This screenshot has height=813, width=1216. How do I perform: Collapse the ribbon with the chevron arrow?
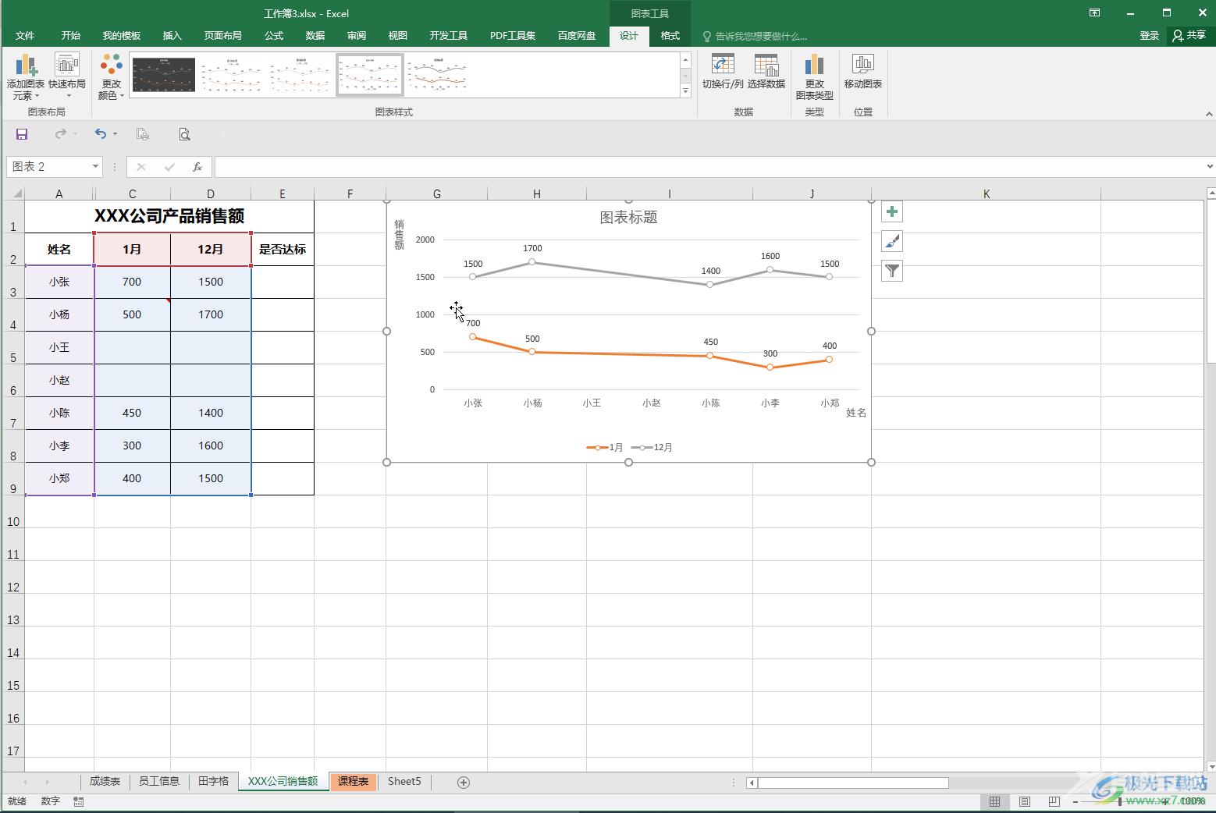coord(1209,114)
